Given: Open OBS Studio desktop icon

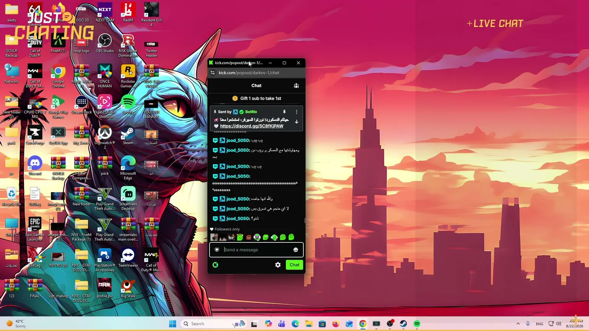Looking at the screenshot, I should coord(105,44).
